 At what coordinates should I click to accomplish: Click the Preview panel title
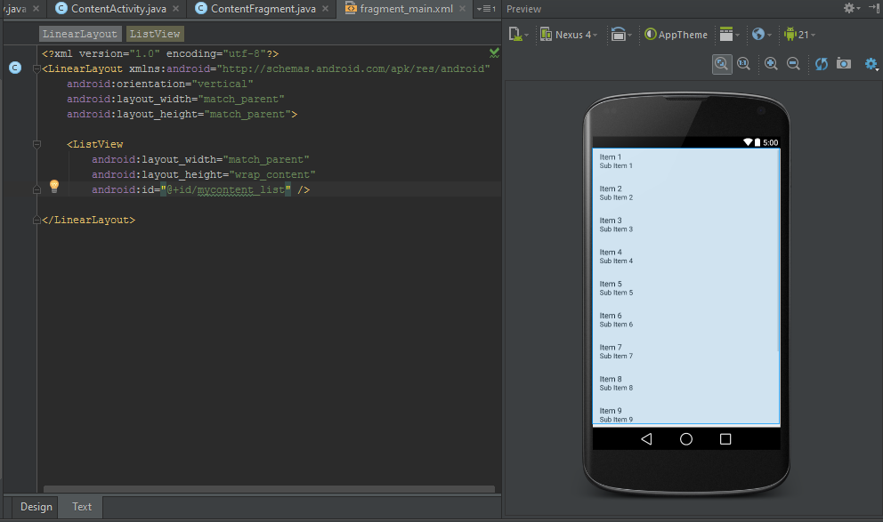click(523, 9)
